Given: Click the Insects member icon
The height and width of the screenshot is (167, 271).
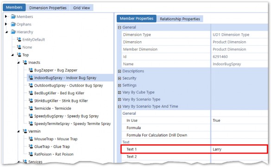Looking at the screenshot, I should click(25, 62).
